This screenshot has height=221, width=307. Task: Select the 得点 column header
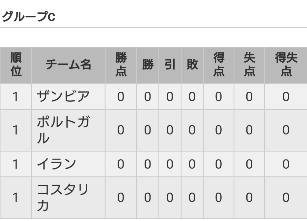point(219,64)
